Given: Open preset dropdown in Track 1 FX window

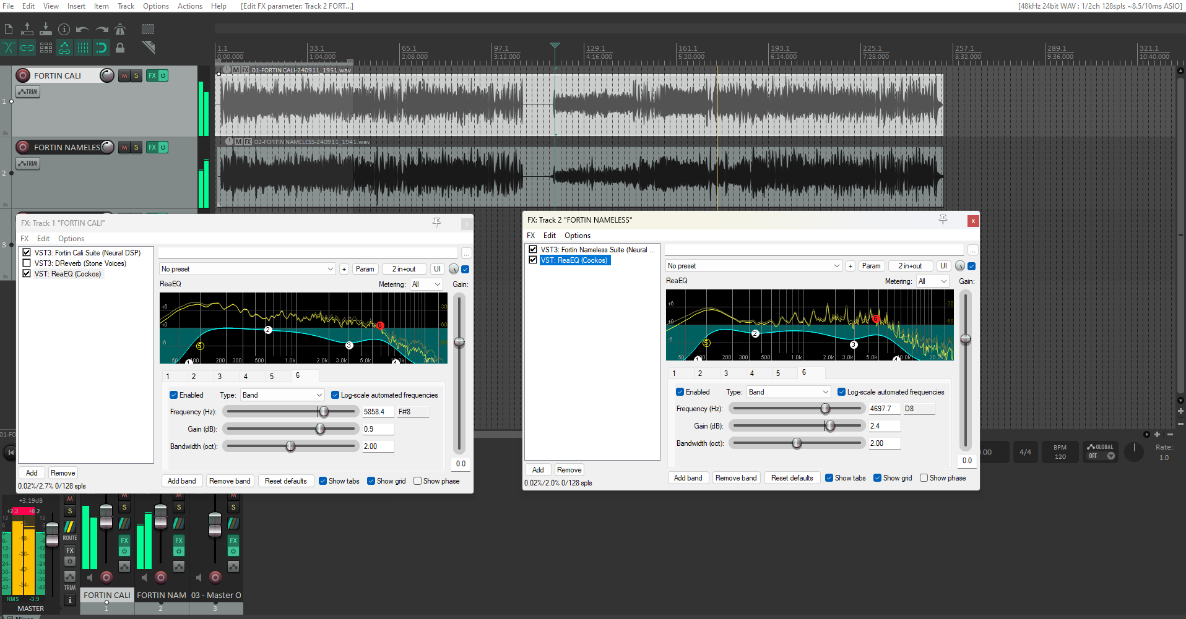Looking at the screenshot, I should 248,269.
